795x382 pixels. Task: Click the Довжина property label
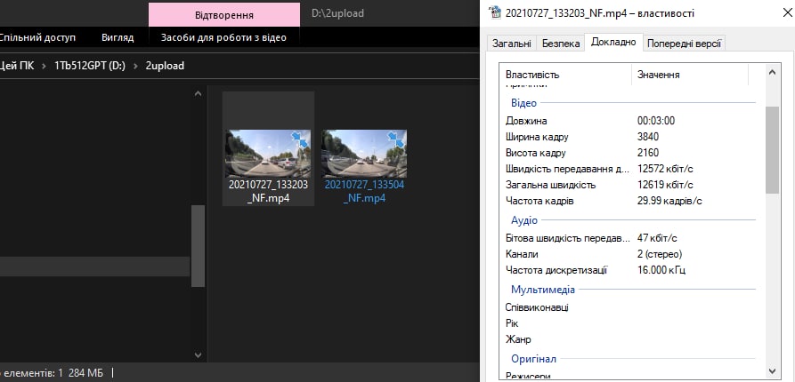(526, 121)
